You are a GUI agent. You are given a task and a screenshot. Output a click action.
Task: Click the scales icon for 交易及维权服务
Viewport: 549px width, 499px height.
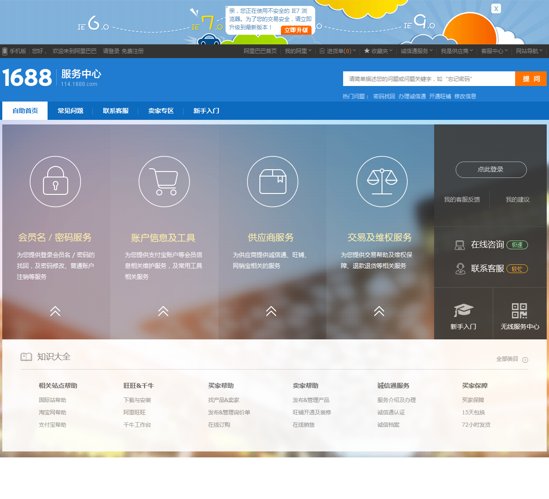382,182
